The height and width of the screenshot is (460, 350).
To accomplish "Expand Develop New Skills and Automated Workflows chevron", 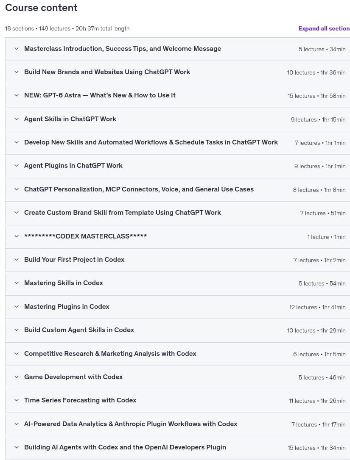I will pyautogui.click(x=17, y=142).
